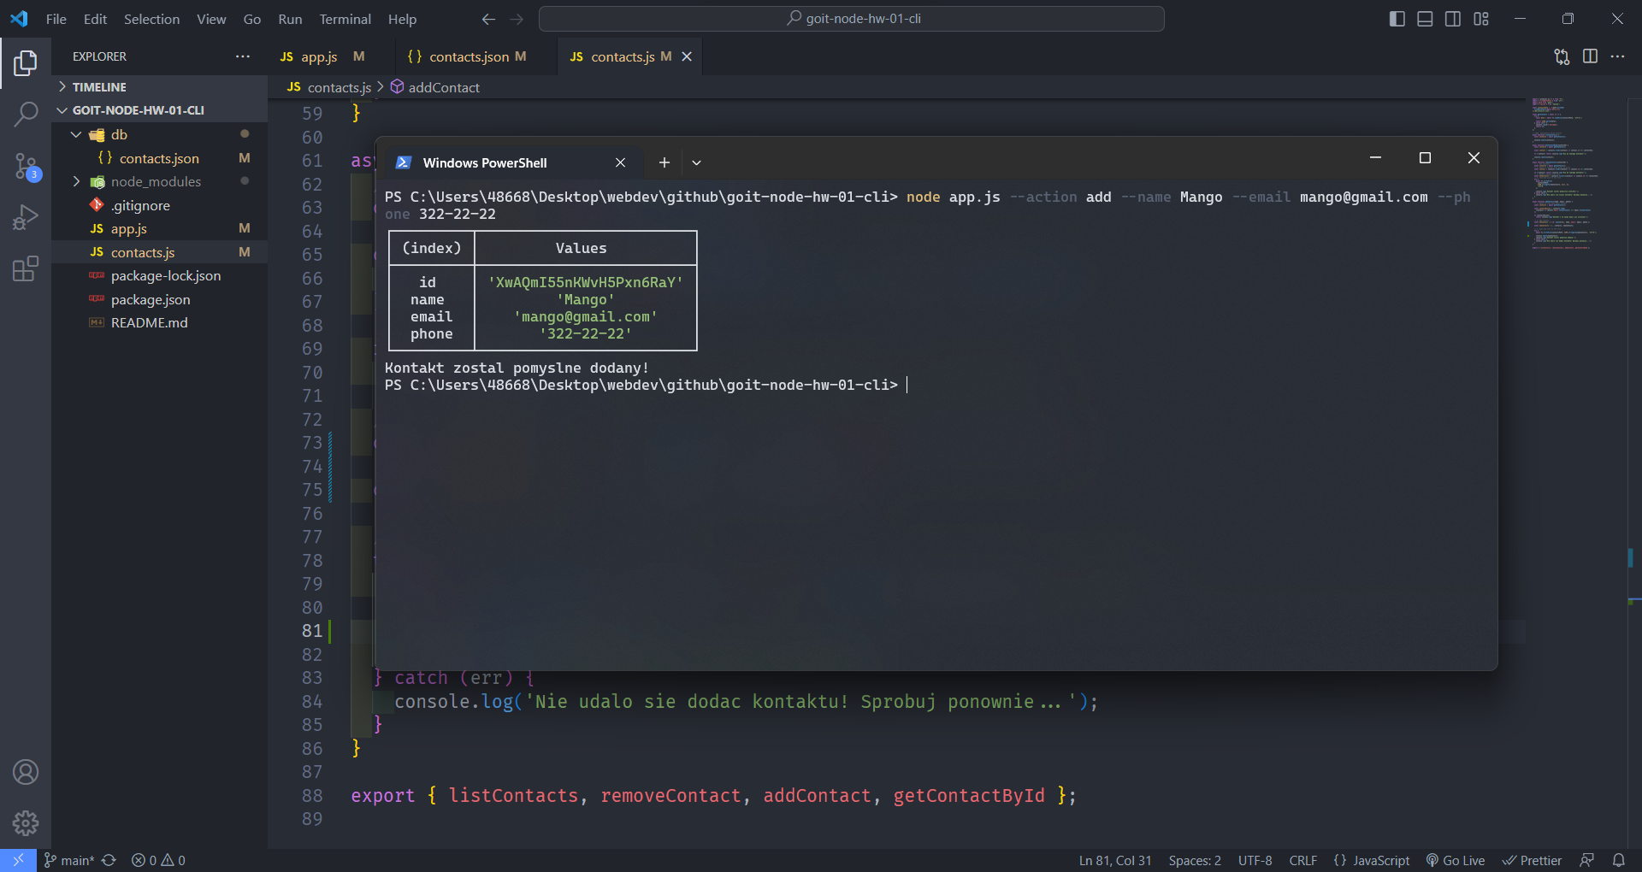Image resolution: width=1642 pixels, height=872 pixels.
Task: Click the Prettier status item
Action: click(1532, 860)
